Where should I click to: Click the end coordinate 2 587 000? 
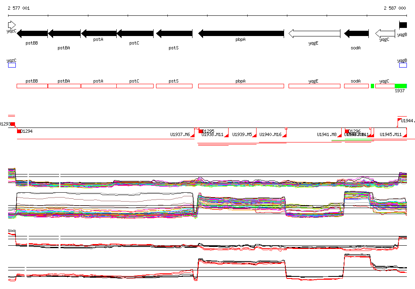(395, 8)
